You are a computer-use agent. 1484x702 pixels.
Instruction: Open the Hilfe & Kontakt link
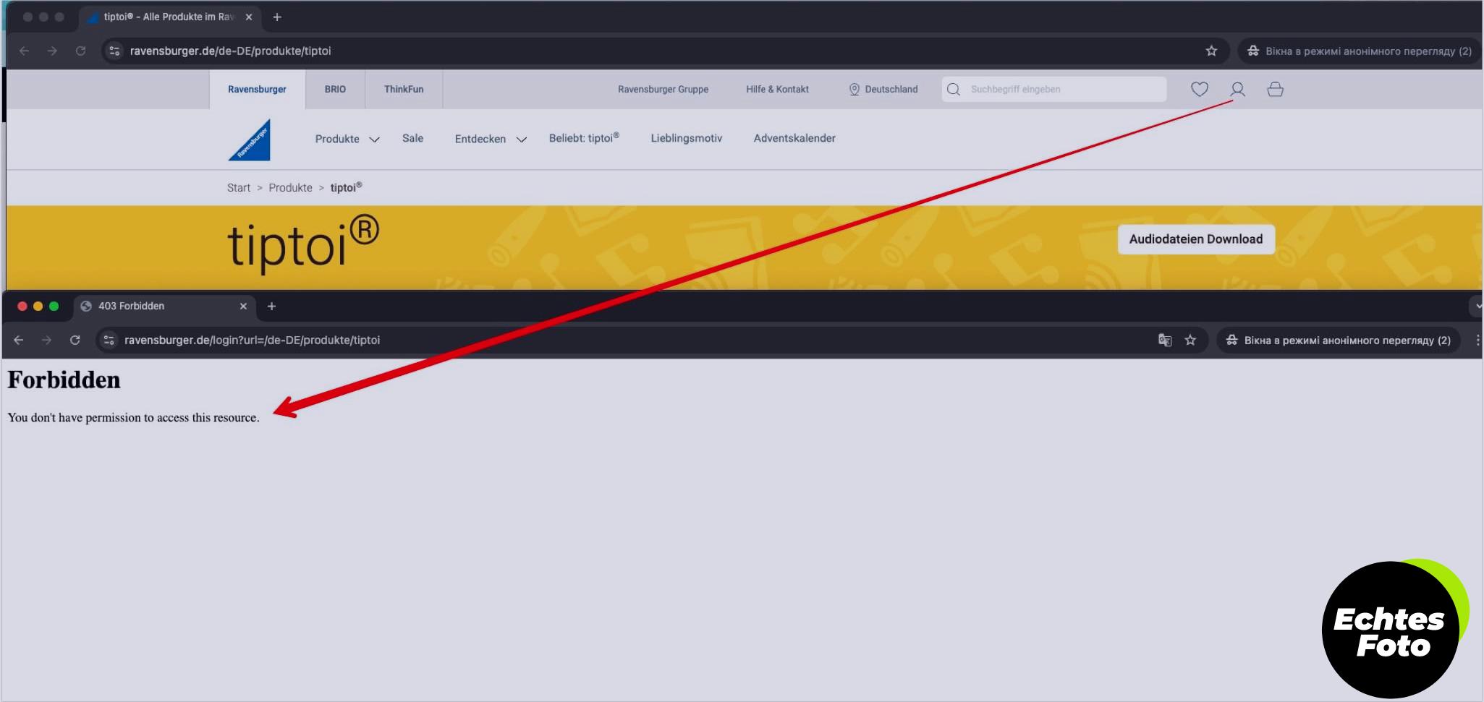point(777,89)
